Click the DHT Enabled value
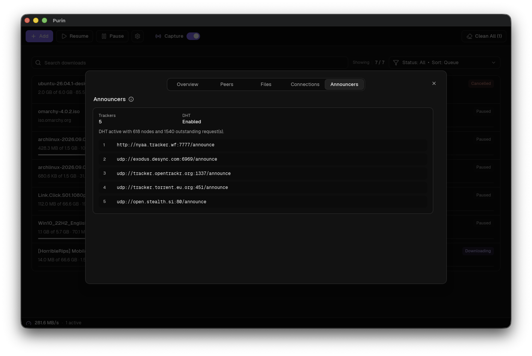This screenshot has height=356, width=532. click(x=192, y=122)
